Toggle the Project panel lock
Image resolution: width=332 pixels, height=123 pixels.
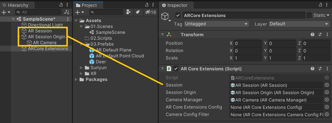147,5
